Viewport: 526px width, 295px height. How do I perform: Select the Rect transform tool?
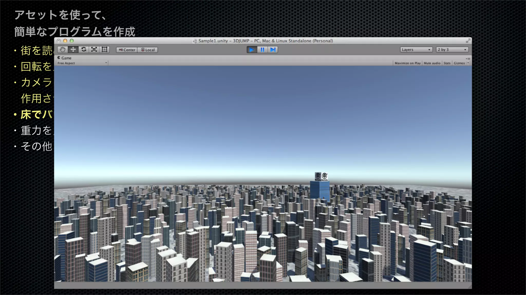tap(105, 50)
